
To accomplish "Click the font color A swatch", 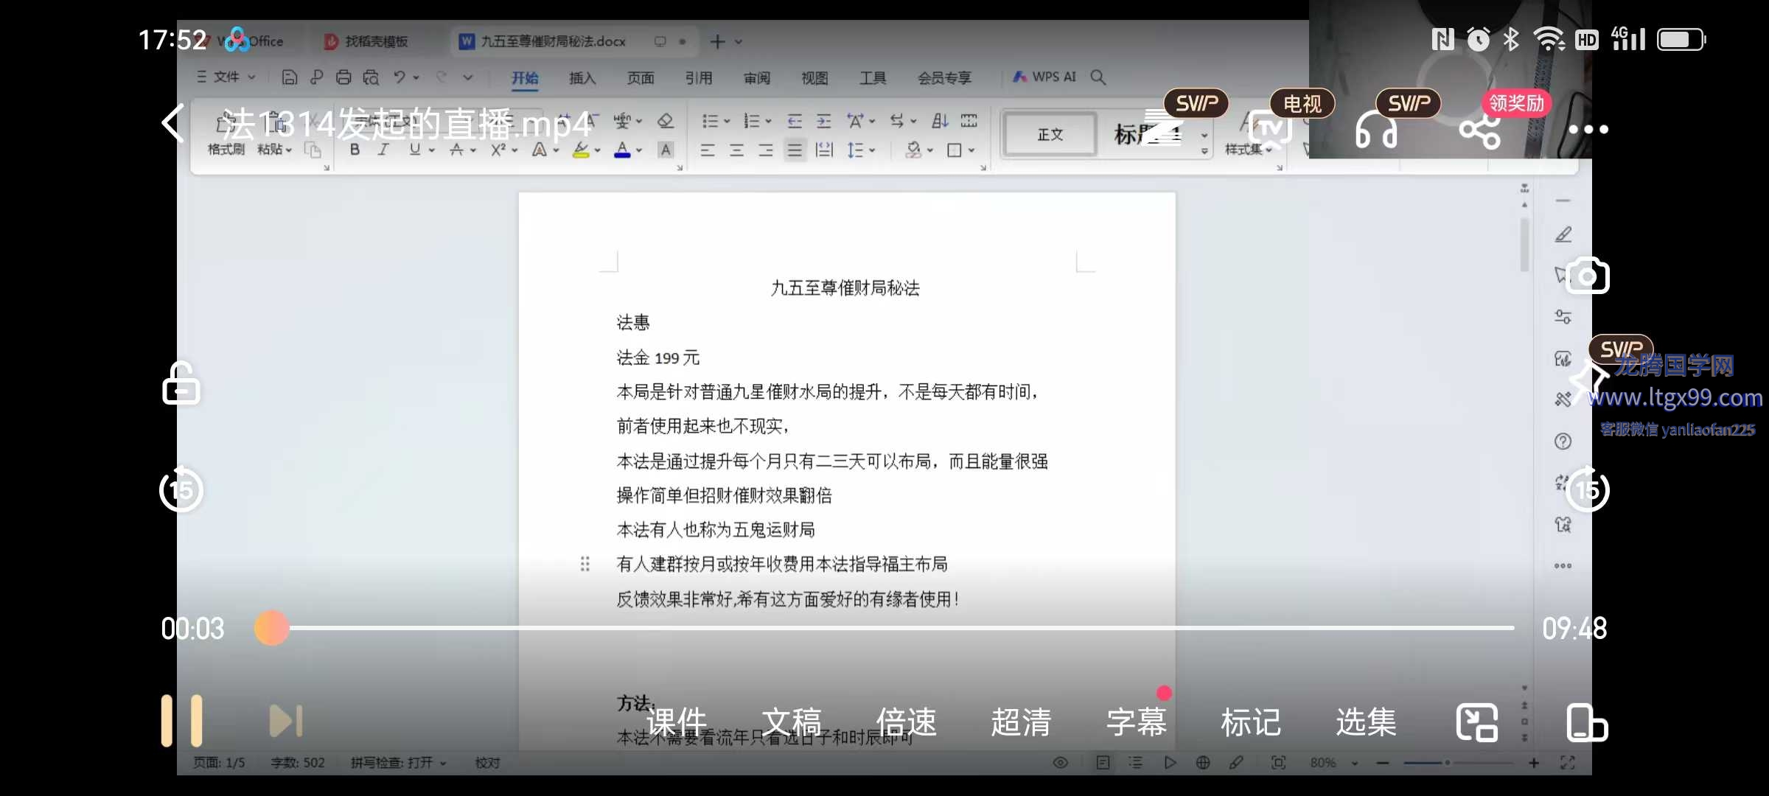I will tap(623, 150).
